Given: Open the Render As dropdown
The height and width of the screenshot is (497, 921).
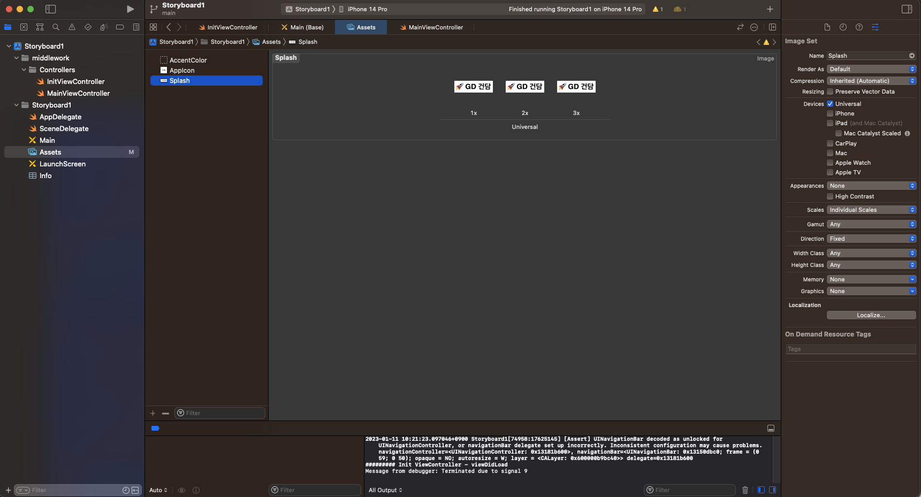Looking at the screenshot, I should pyautogui.click(x=871, y=69).
